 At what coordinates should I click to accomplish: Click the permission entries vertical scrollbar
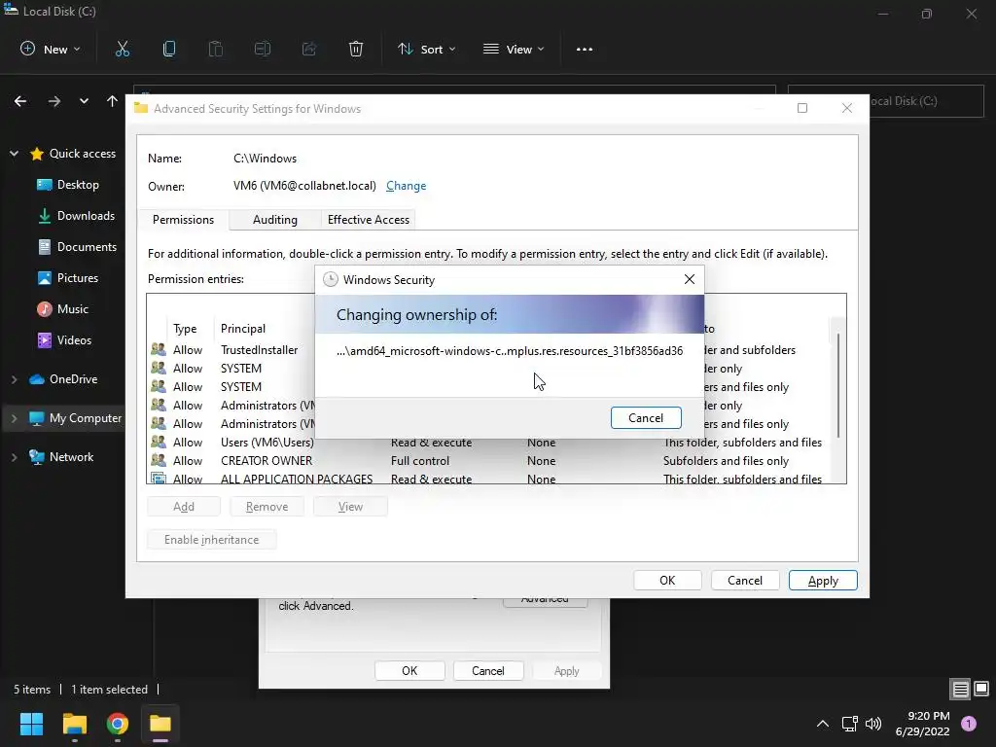point(838,385)
